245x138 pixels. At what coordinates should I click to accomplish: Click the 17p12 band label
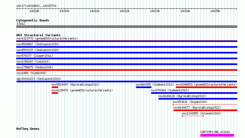pyautogui.click(x=21, y=24)
